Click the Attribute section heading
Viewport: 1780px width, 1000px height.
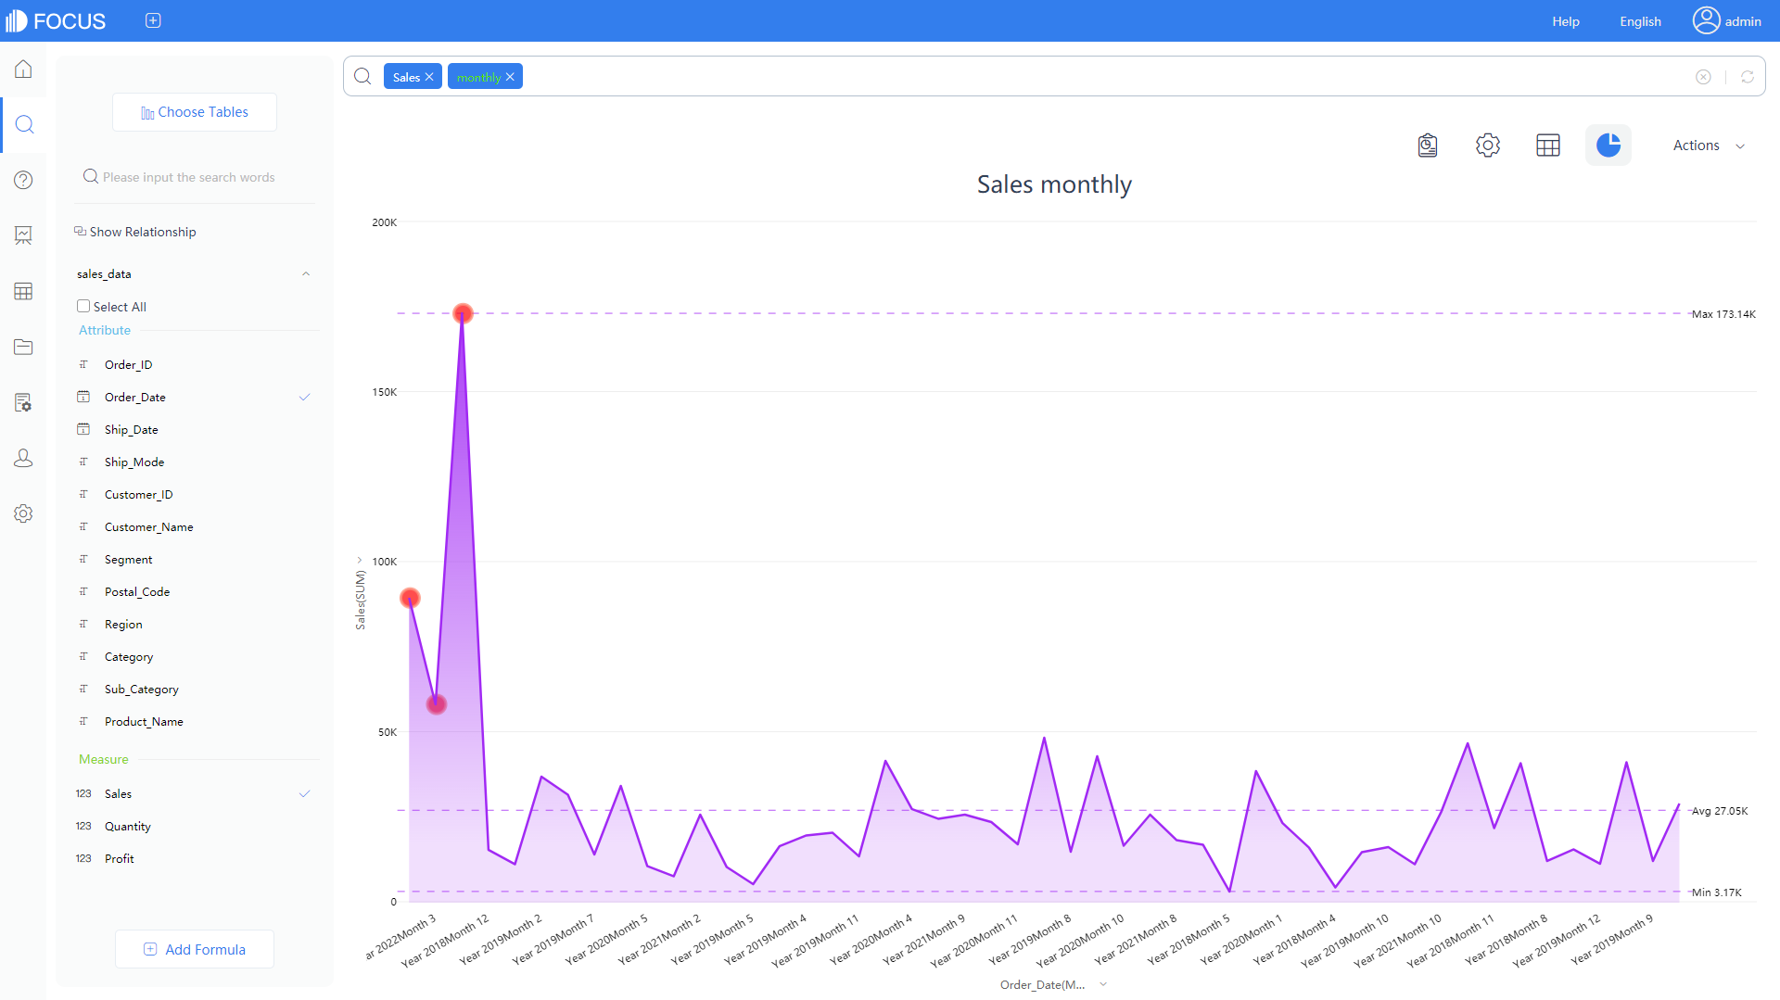[105, 330]
